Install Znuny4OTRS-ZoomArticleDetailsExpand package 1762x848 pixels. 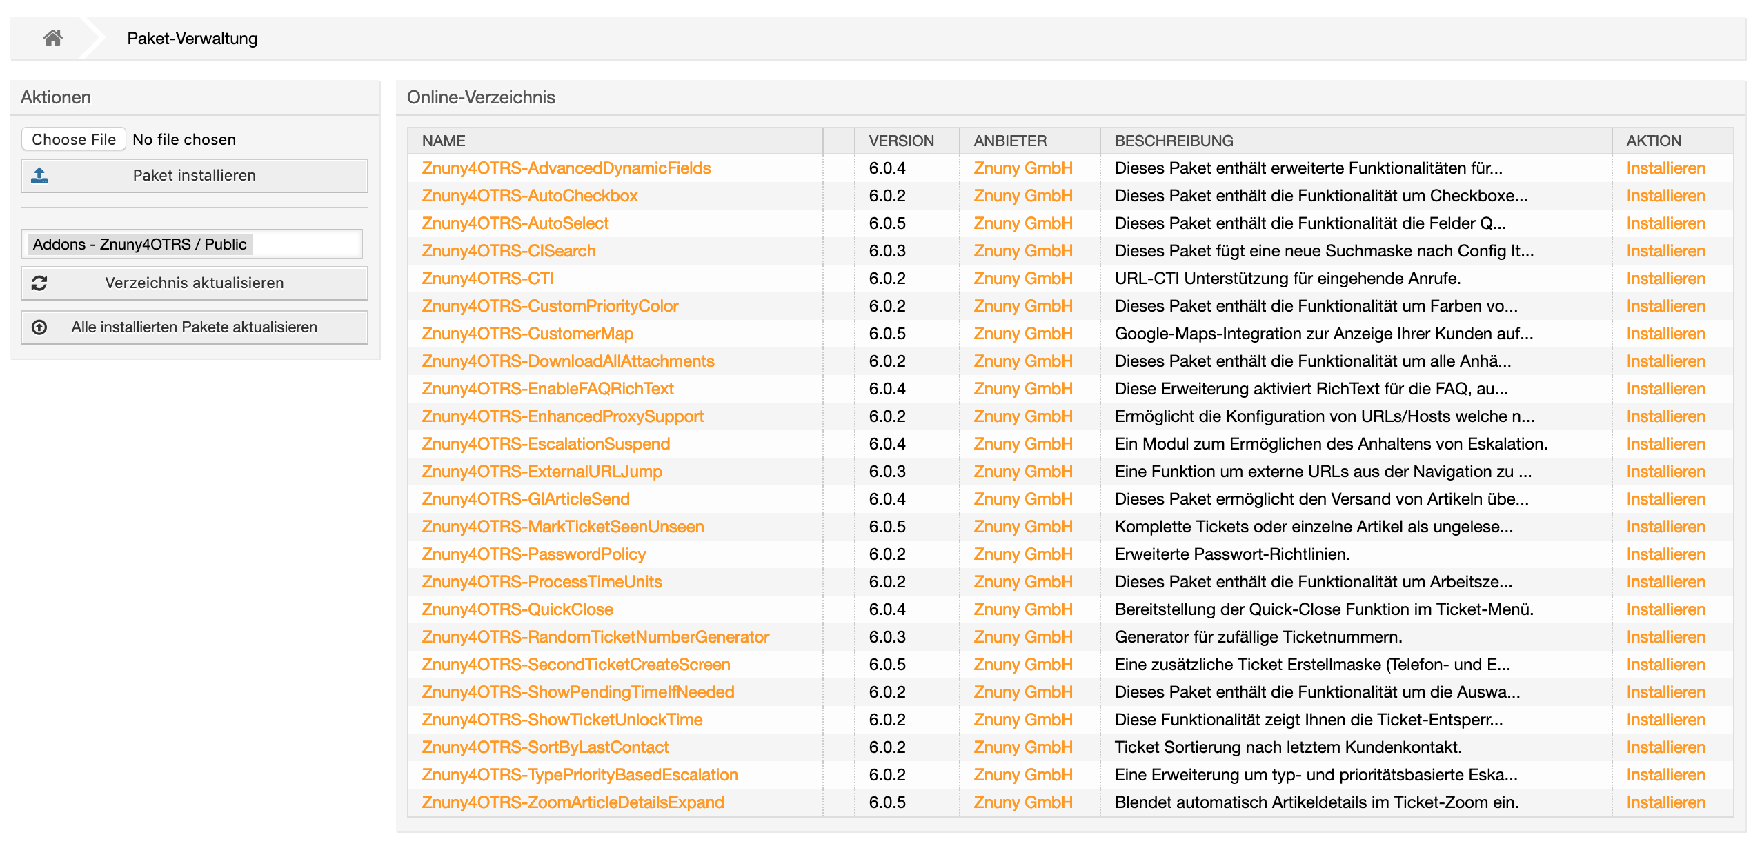[x=1665, y=802]
